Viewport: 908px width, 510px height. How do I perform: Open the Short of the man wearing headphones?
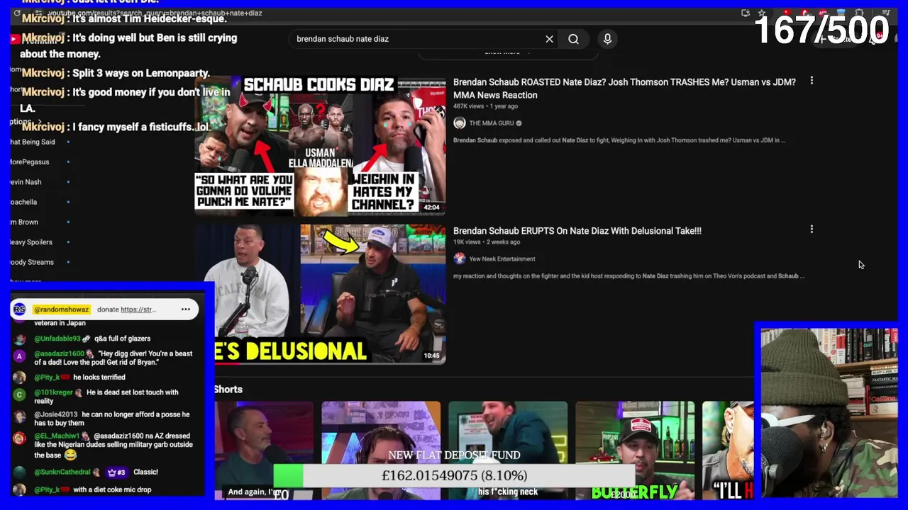pyautogui.click(x=381, y=450)
